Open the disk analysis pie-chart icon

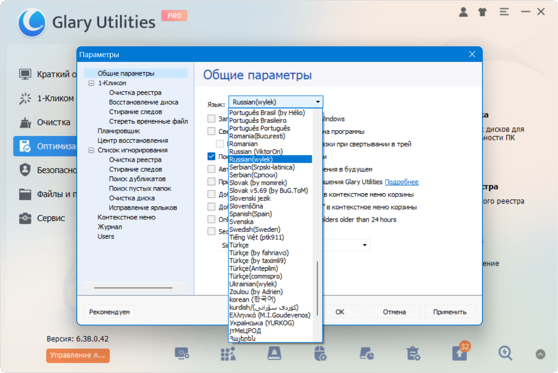tap(367, 353)
